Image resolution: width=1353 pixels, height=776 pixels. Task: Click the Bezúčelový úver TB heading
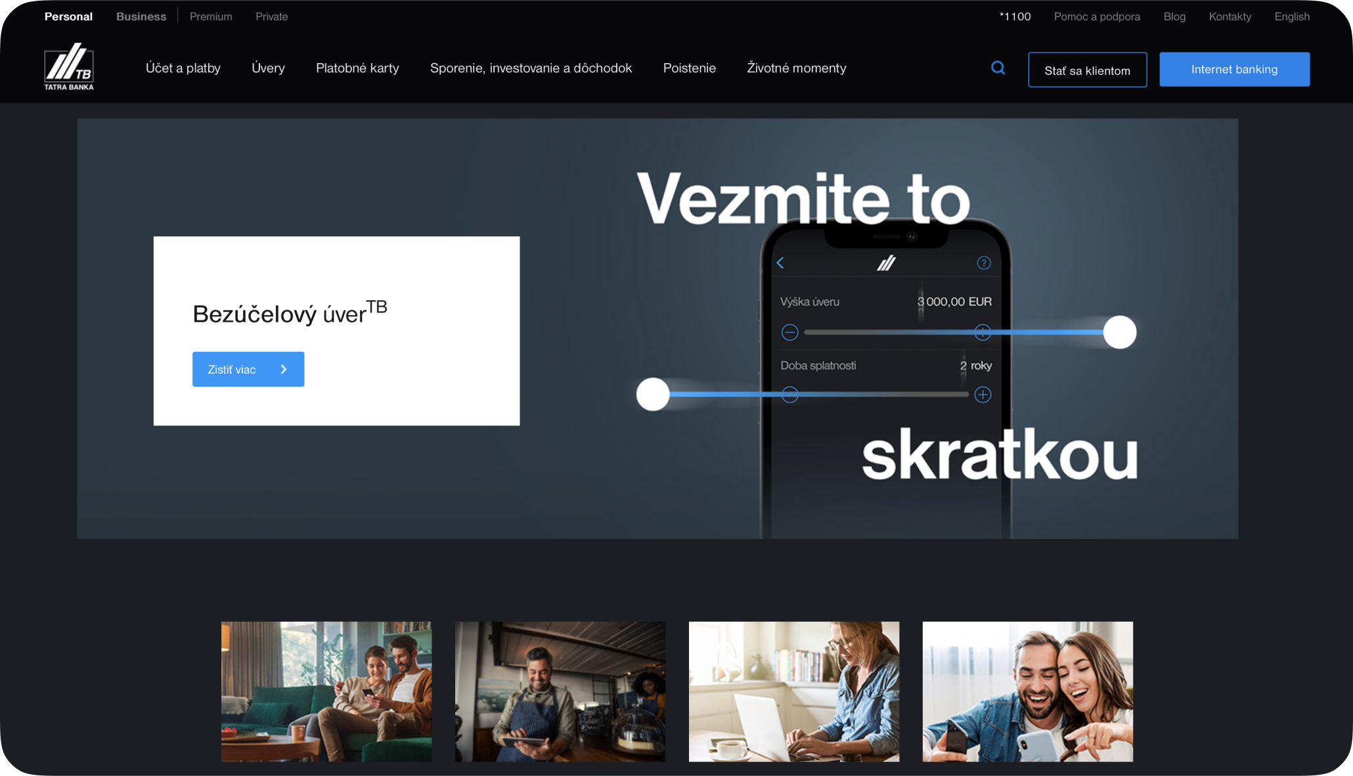(x=290, y=313)
